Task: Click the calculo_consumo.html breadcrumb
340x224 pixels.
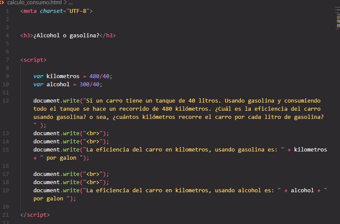Action: click(x=34, y=3)
